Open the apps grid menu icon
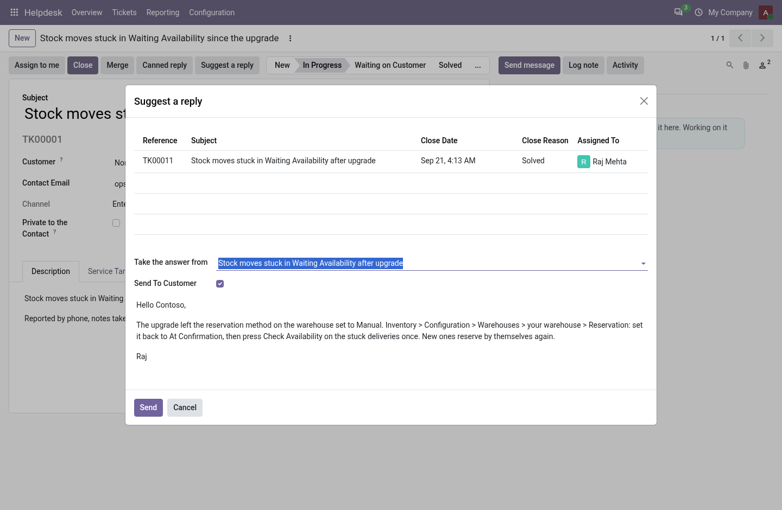 click(x=14, y=12)
